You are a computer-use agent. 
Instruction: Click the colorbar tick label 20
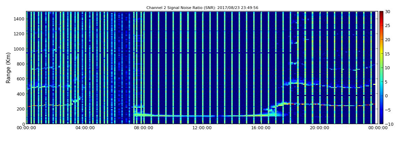pos(387,39)
